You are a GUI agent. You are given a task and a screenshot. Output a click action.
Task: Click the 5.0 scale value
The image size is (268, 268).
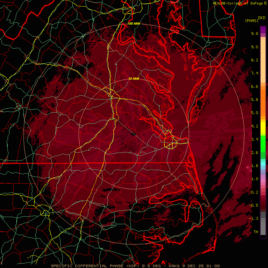tap(255, 113)
